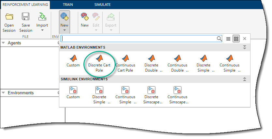
Task: Open the Edit dropdown arrow
Action: [x=96, y=30]
